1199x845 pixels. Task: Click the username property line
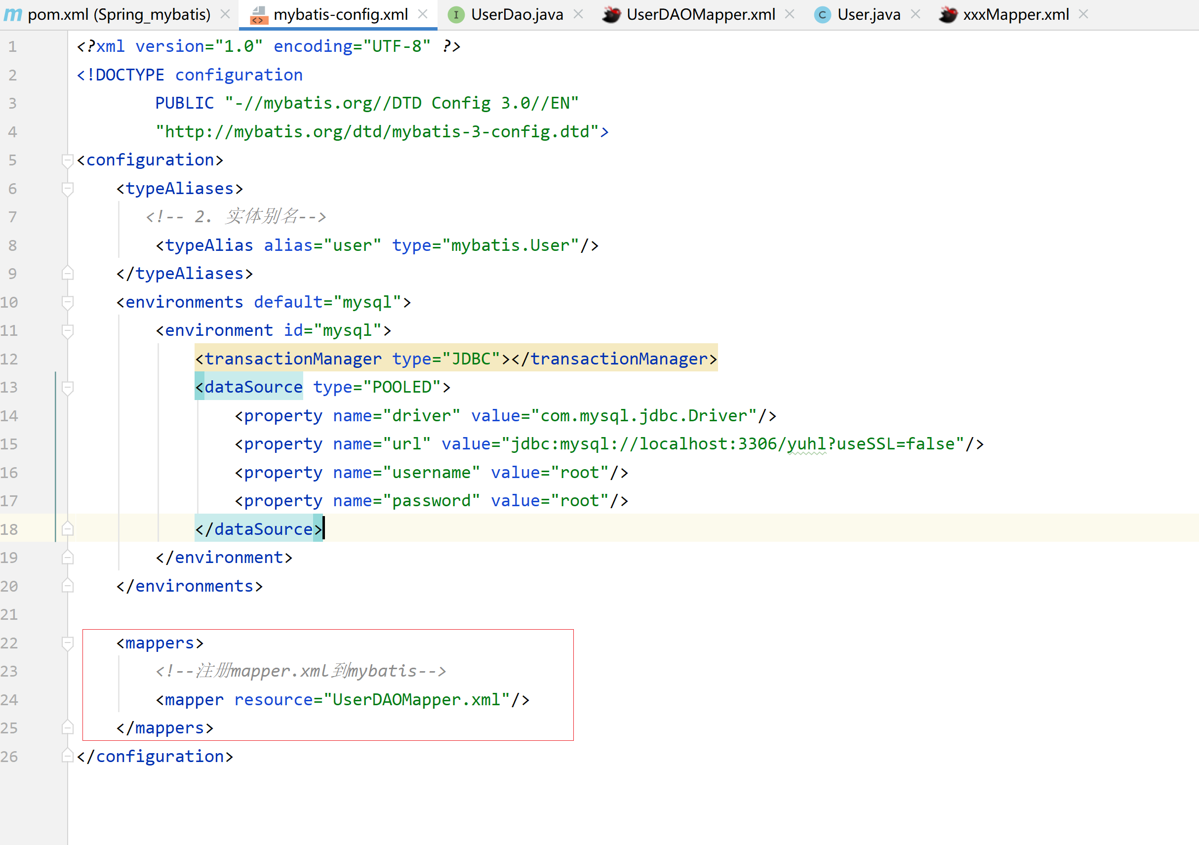click(x=431, y=473)
